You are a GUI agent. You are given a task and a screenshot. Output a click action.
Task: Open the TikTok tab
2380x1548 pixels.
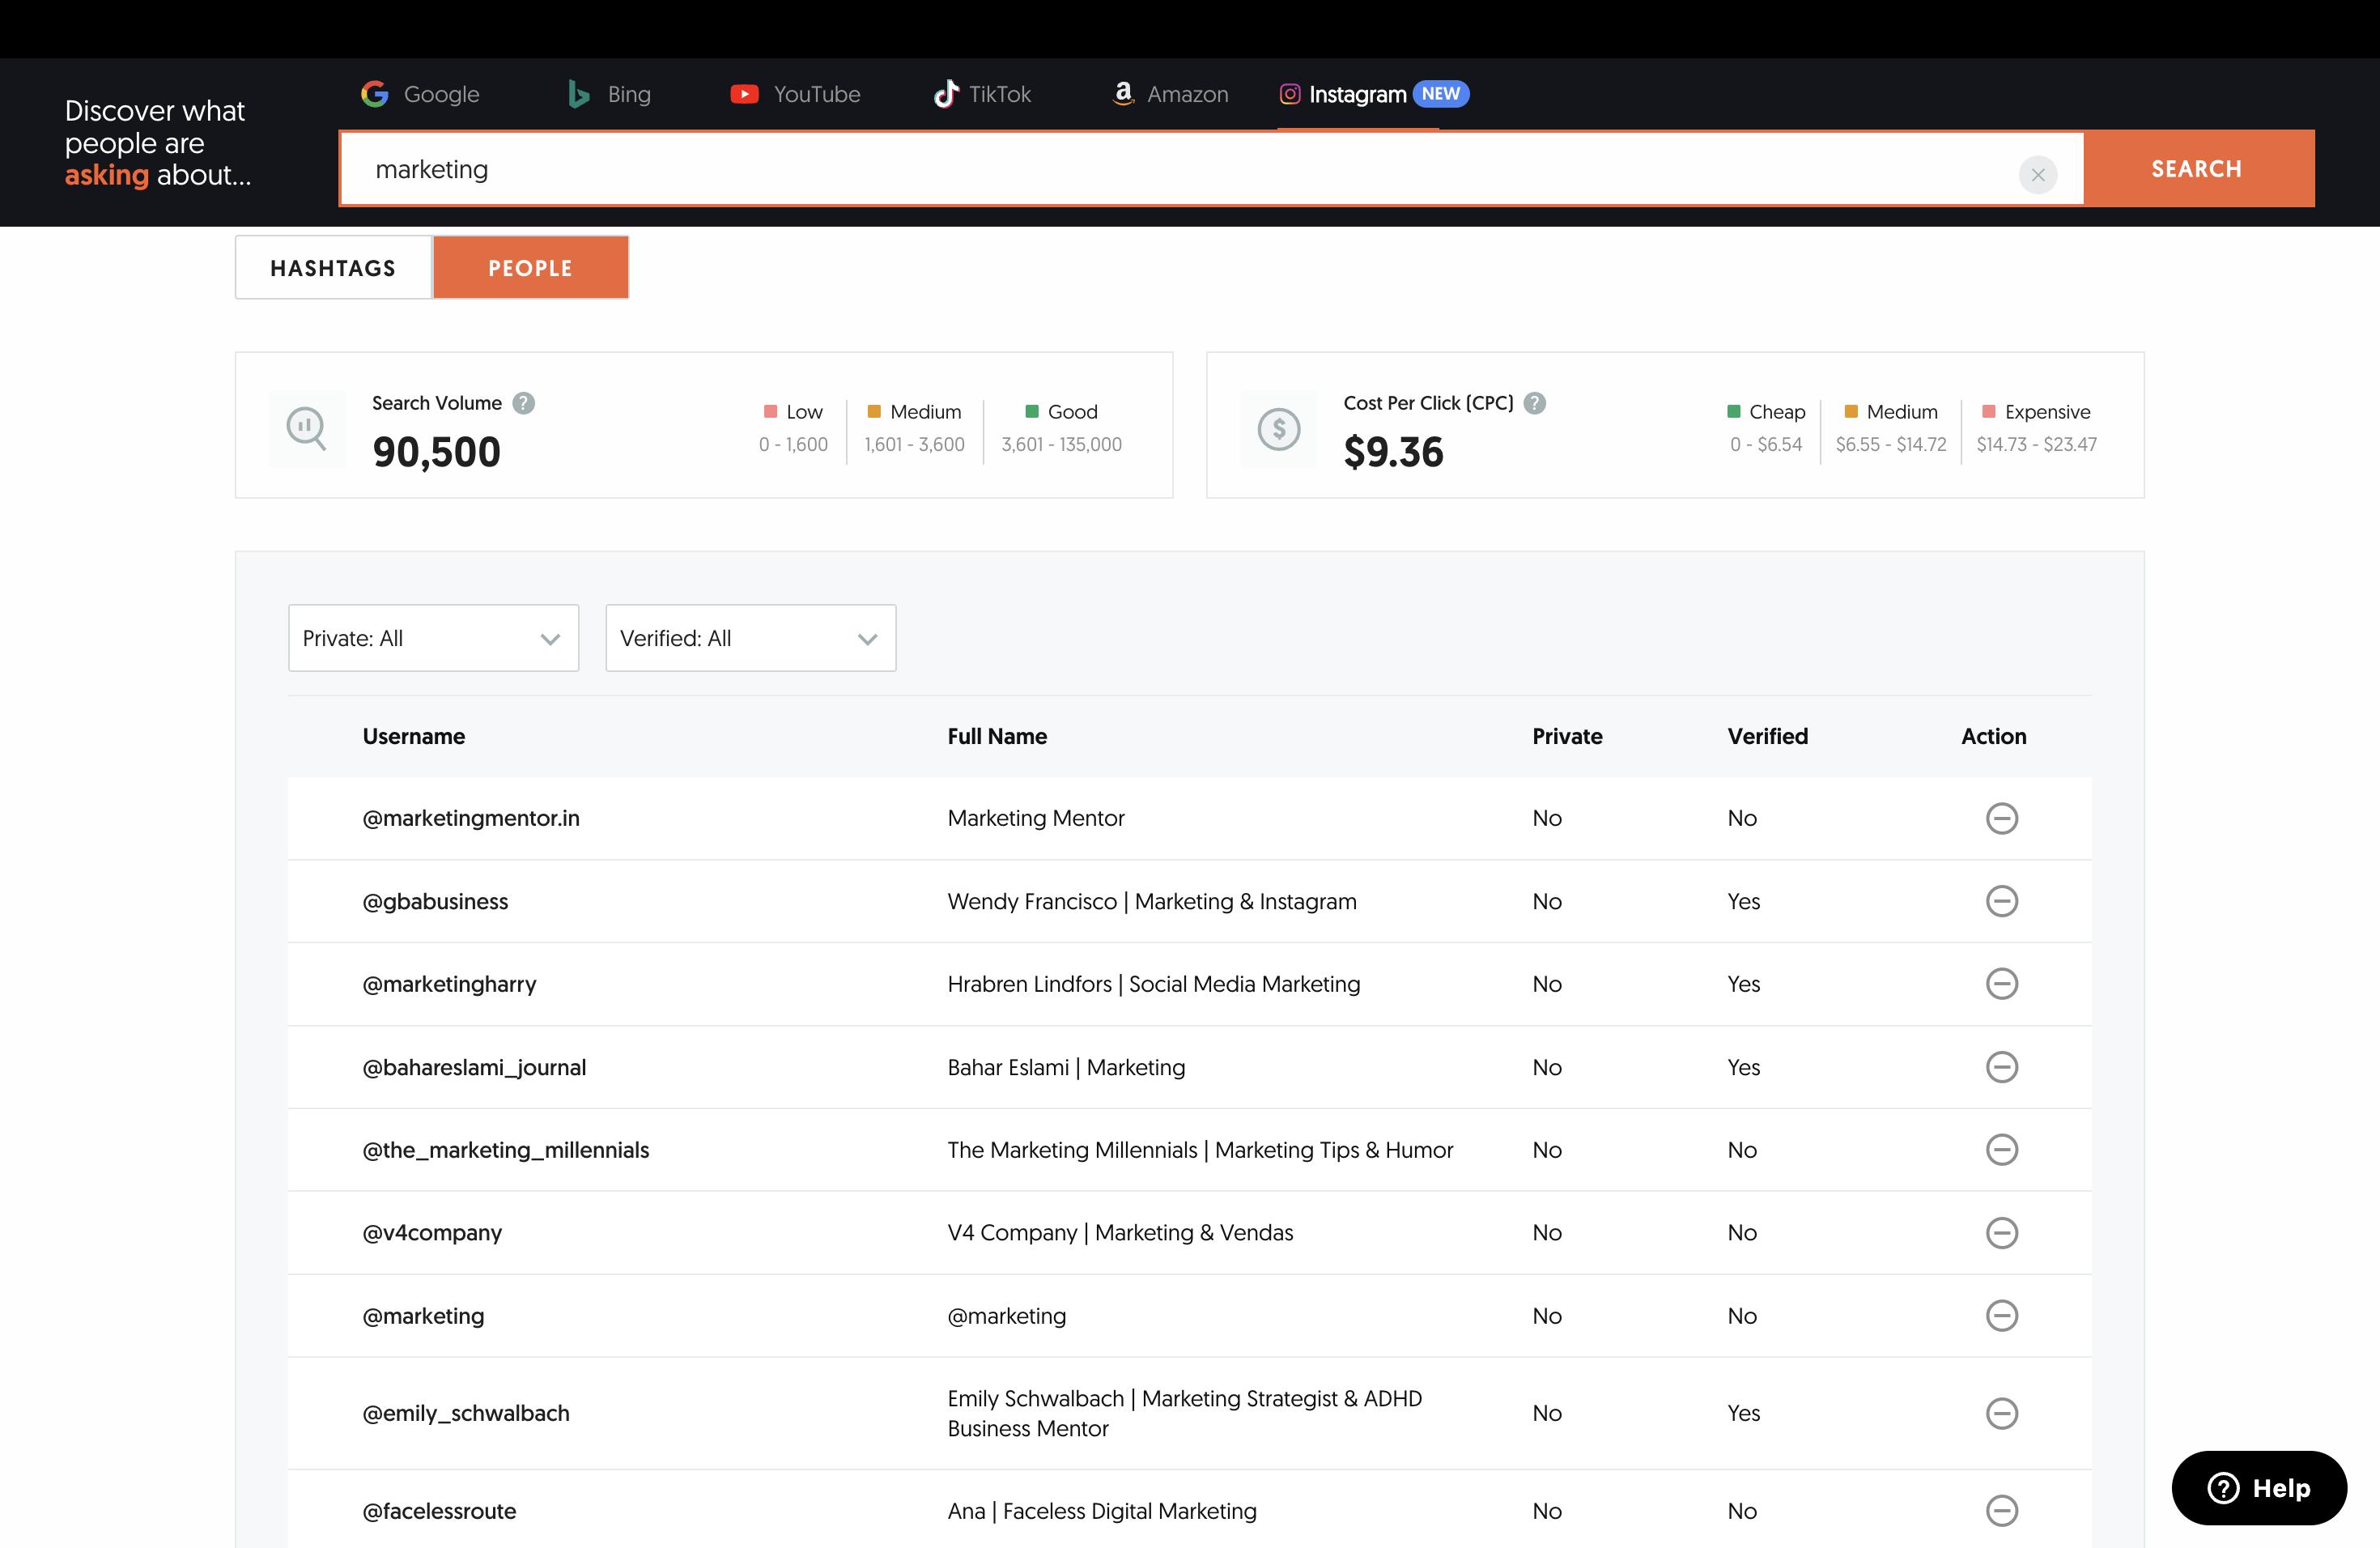(x=982, y=94)
